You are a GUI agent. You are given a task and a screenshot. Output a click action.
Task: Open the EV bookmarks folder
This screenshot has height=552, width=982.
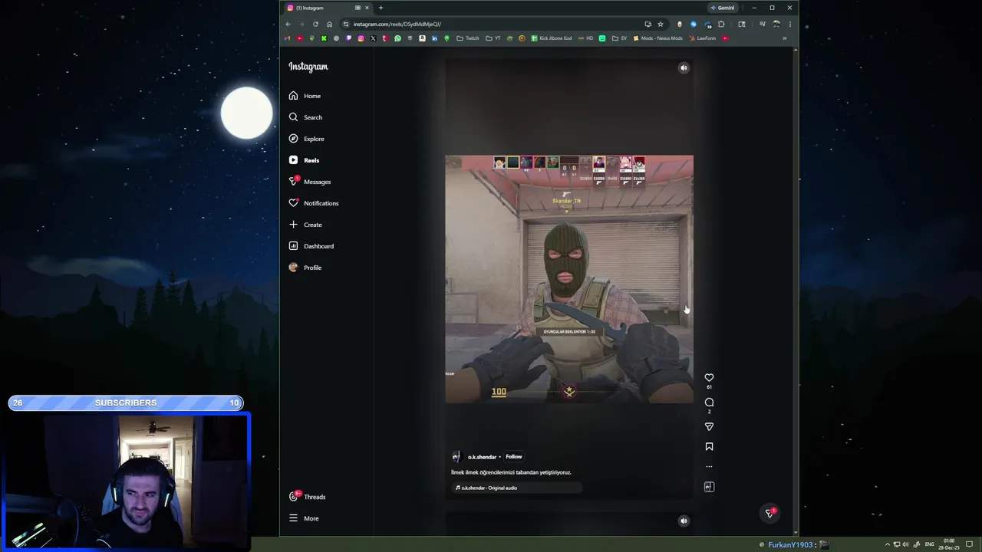click(619, 38)
